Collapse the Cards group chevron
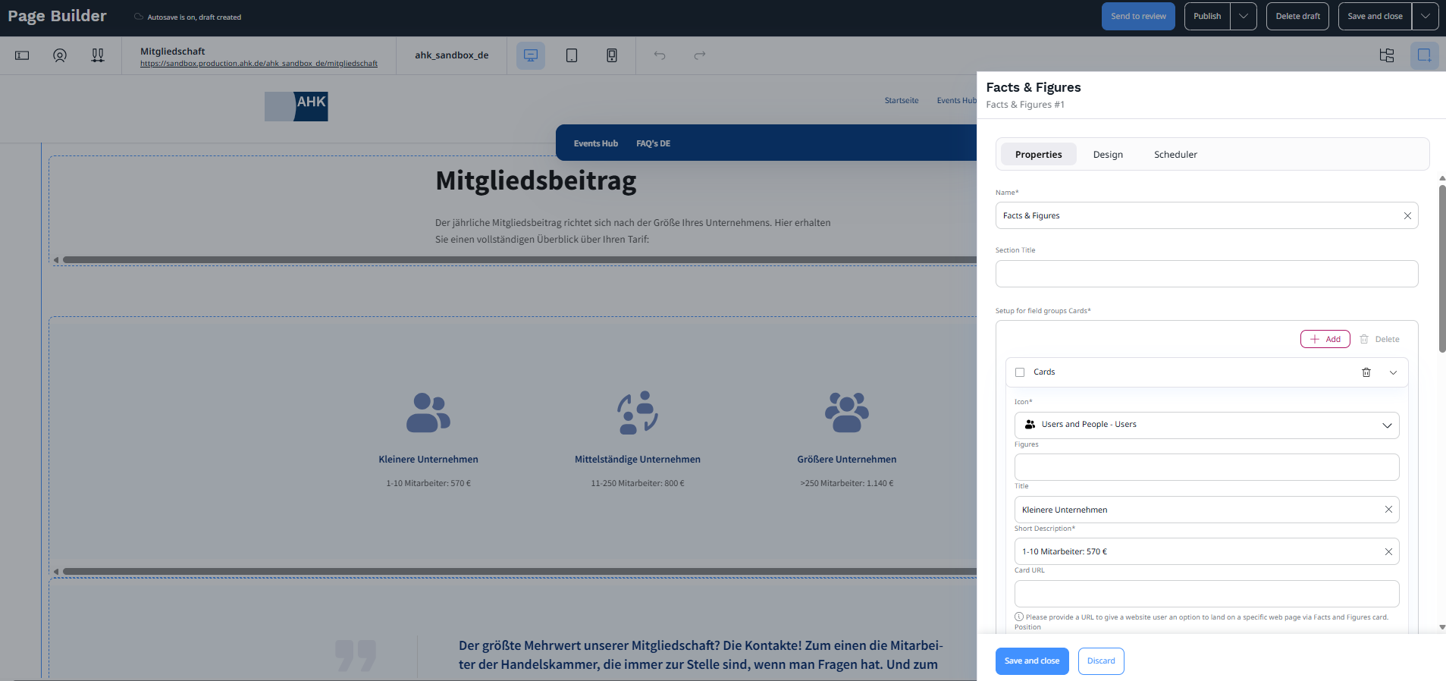The image size is (1446, 681). click(x=1393, y=372)
